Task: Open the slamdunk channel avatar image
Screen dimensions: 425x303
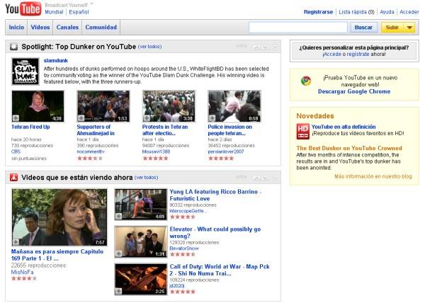Action: (25, 72)
